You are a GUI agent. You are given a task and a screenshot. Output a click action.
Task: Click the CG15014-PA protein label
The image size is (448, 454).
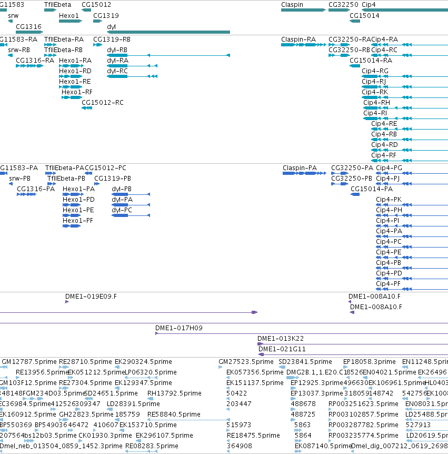[372, 189]
